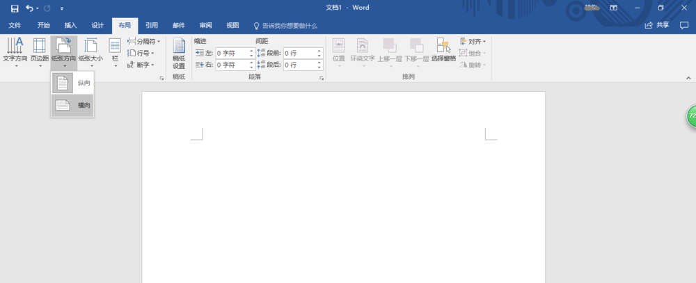Viewport: 696px width, 283px height.
Task: Click the 段后 spacing after field
Action: point(299,65)
